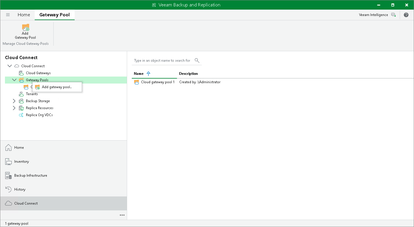Click the Replica Org VDCs icon
Screen dimensions: 414x227
point(21,115)
